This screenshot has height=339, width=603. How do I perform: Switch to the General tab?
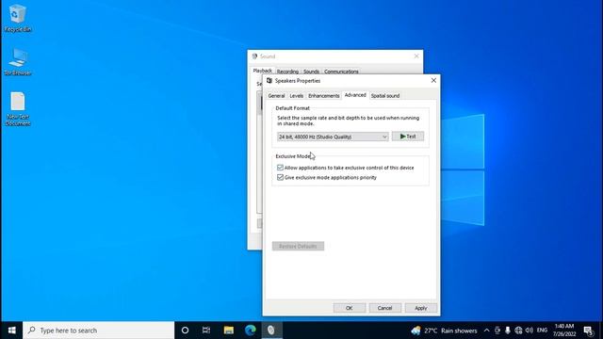[276, 96]
